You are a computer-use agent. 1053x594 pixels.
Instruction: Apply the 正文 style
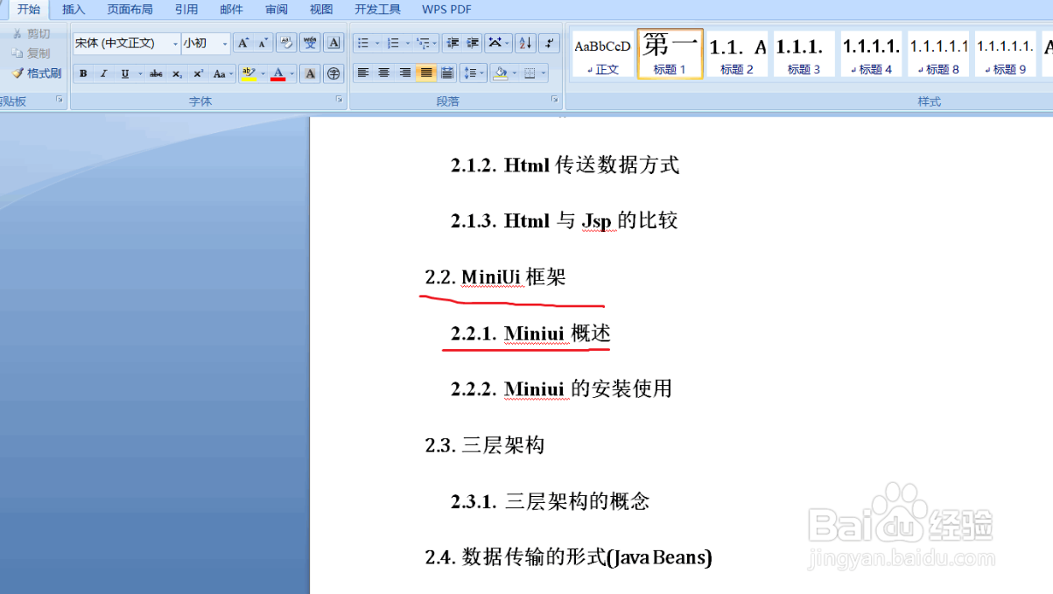pos(602,54)
